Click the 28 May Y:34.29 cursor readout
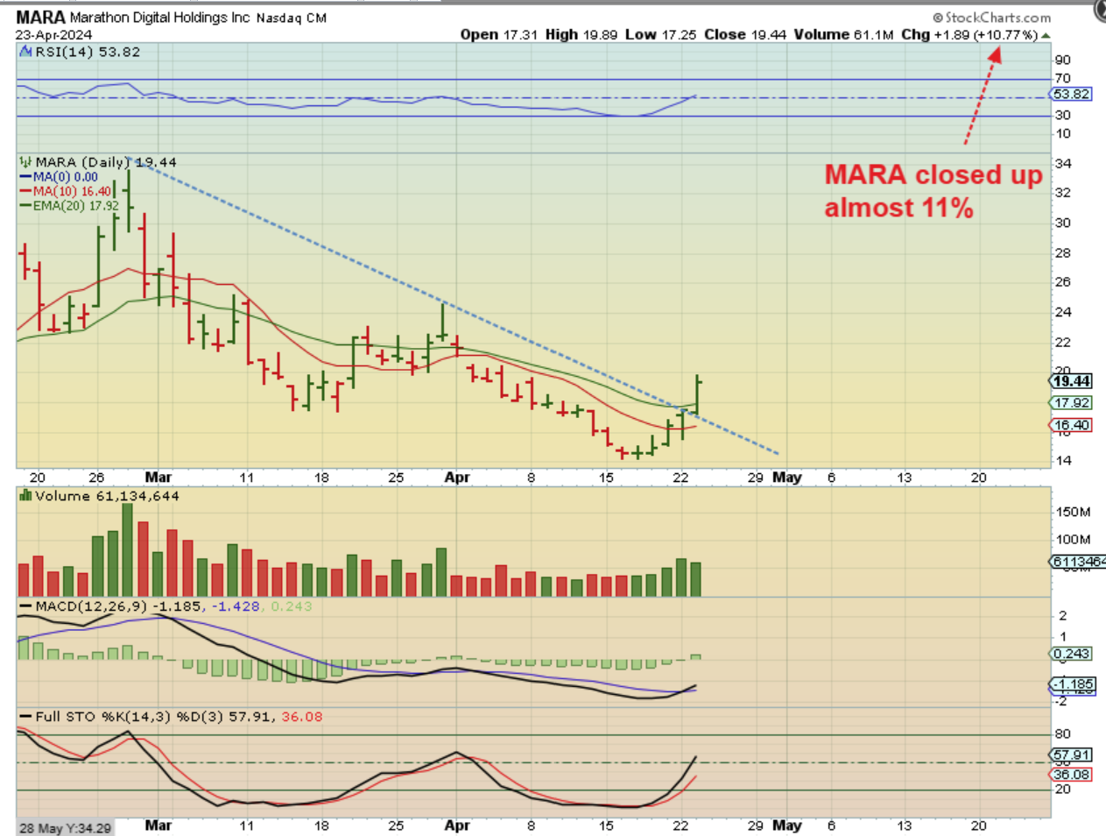 pos(66,828)
